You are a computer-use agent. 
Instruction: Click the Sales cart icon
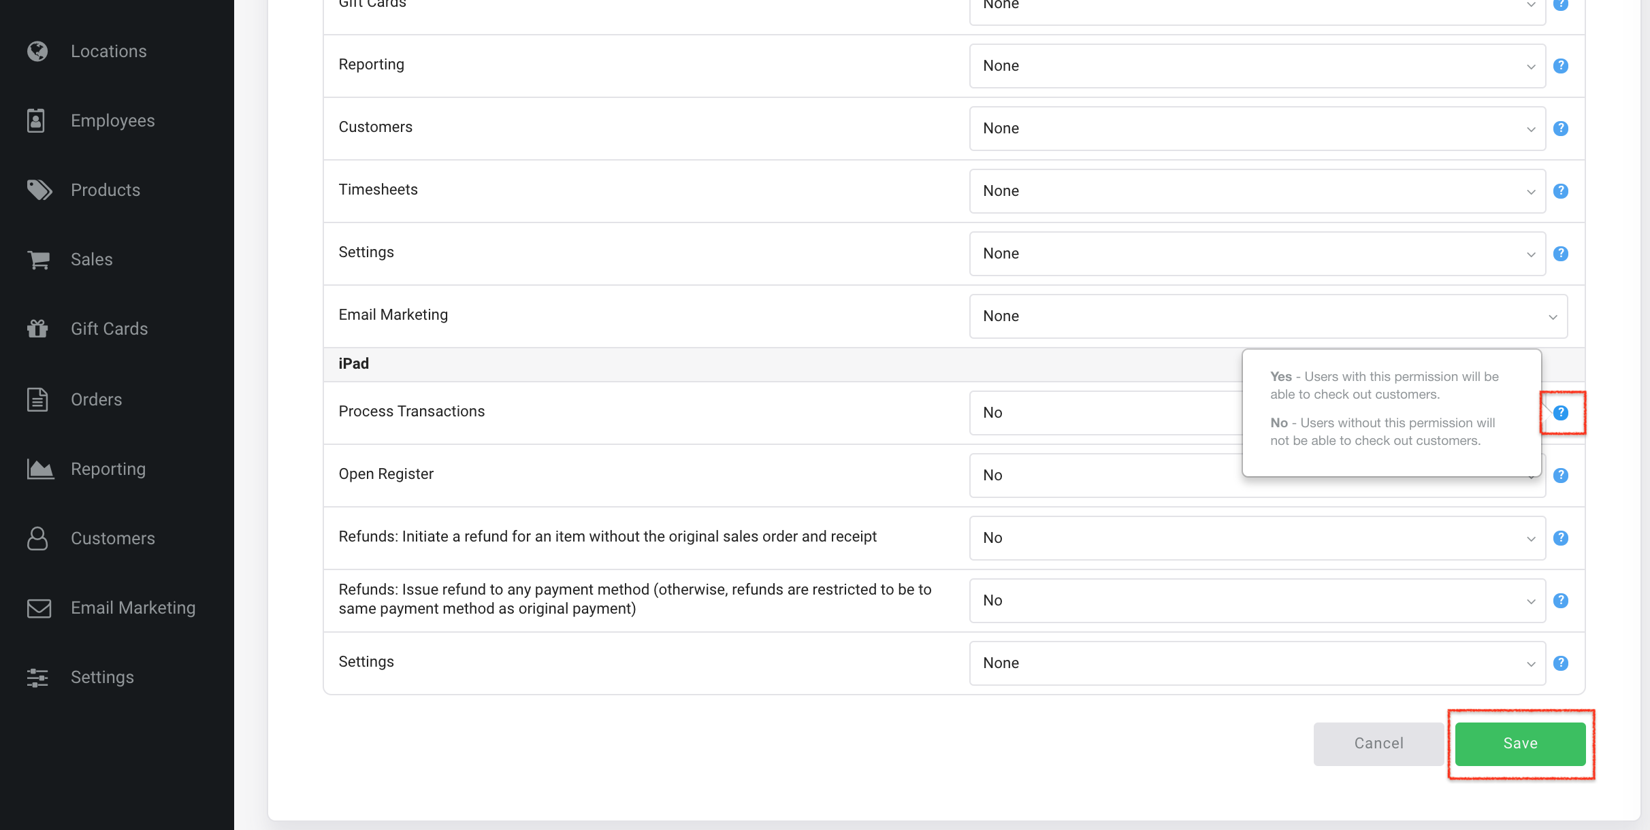[x=39, y=259]
